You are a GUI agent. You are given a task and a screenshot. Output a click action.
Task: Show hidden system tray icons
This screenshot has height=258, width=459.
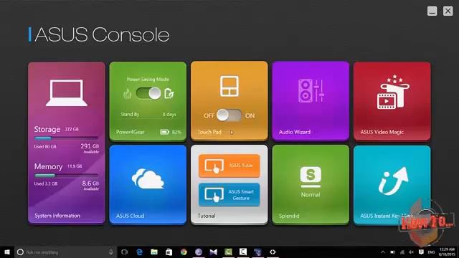coord(383,252)
